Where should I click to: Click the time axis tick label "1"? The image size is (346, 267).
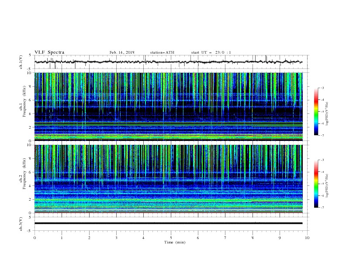click(x=62, y=238)
